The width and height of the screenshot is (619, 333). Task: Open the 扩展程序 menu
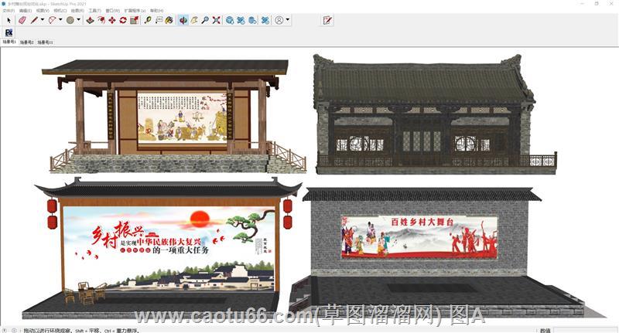(135, 11)
